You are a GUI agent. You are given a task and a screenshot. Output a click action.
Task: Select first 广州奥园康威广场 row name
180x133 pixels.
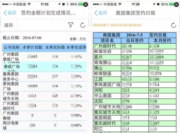(11, 57)
